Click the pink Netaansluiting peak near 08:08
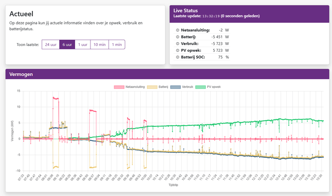Image resolution: width=332 pixels, height=196 pixels. (56, 98)
